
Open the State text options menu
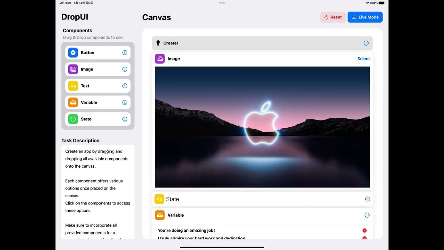point(367,199)
